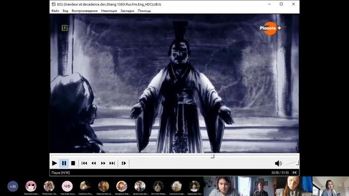Screen dimensions: 349x196
Task: Select participant avatar right of ЧФ
Action: point(85,186)
